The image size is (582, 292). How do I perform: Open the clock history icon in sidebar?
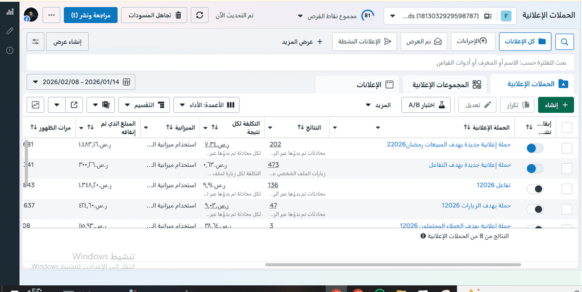click(x=10, y=50)
